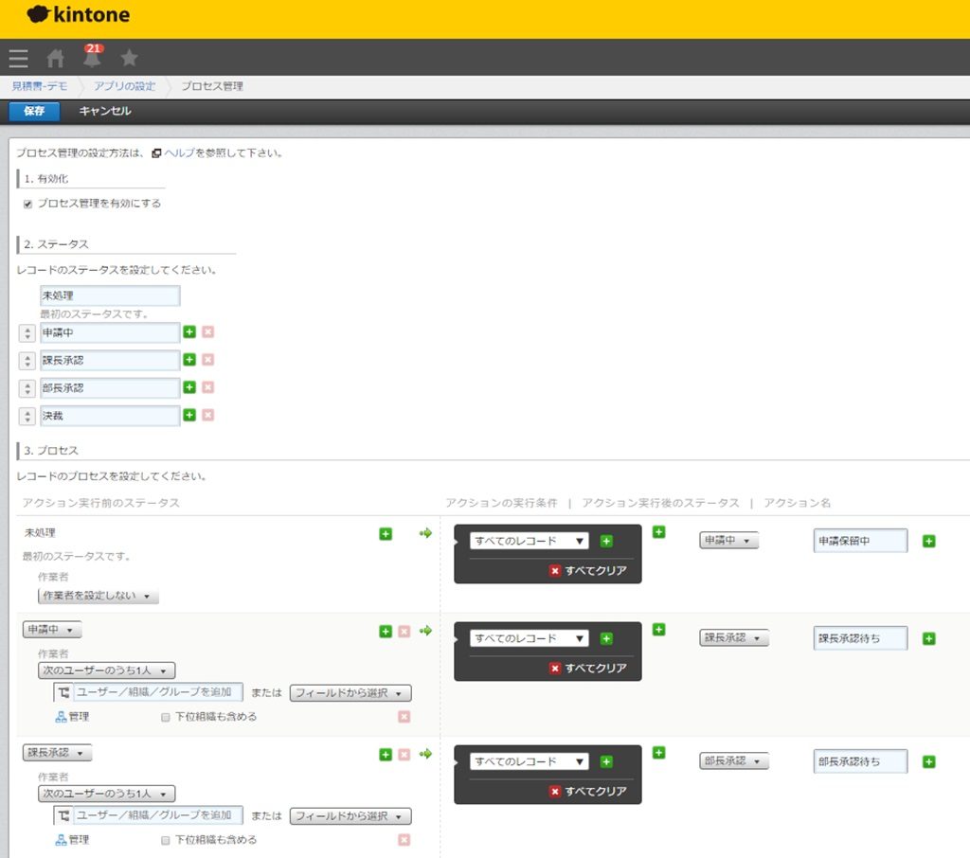Uncheck プロセス管理を有効にする checkbox

pos(27,203)
